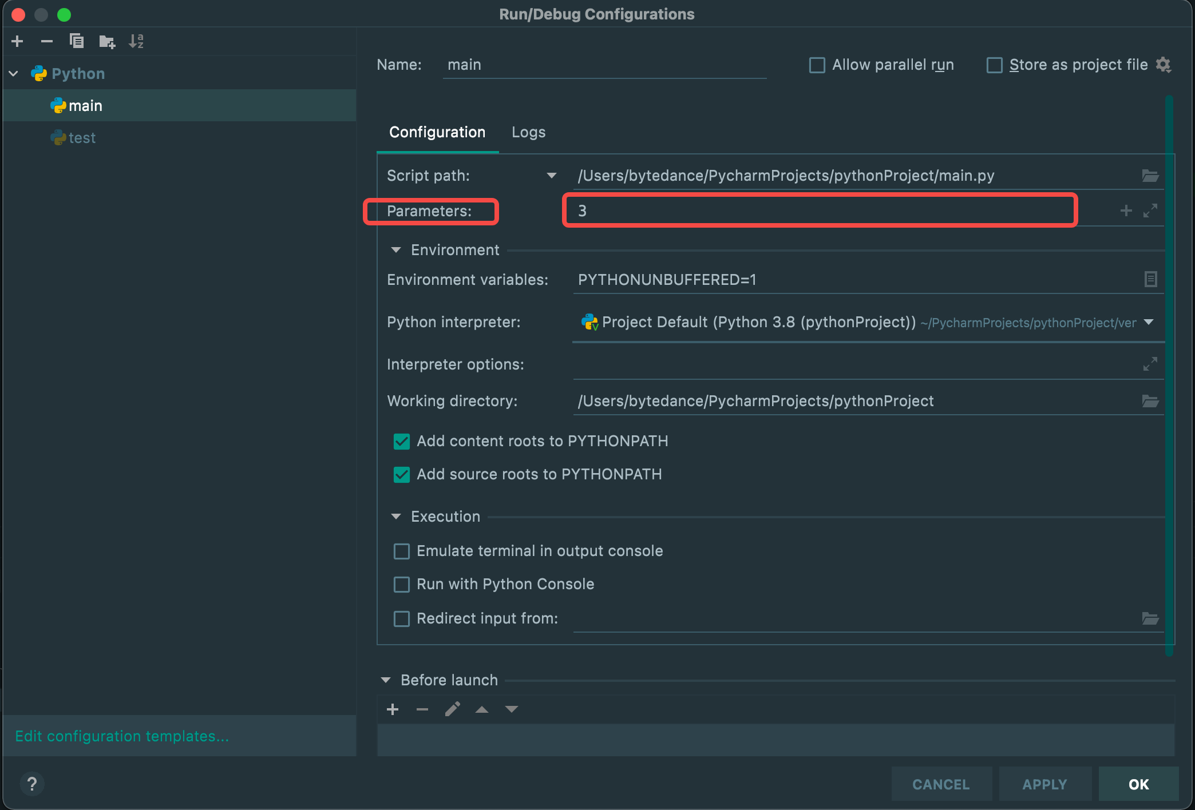
Task: Expand the Parameters field editor
Action: [x=1150, y=211]
